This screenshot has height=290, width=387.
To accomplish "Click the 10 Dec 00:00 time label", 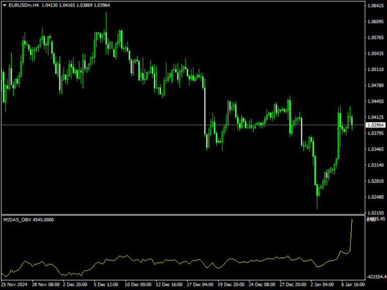I will 138,284.
